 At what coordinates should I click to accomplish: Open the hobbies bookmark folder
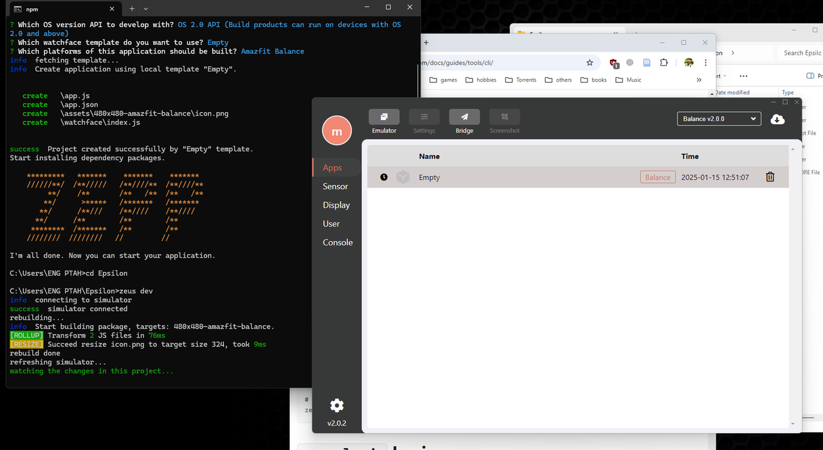[480, 80]
